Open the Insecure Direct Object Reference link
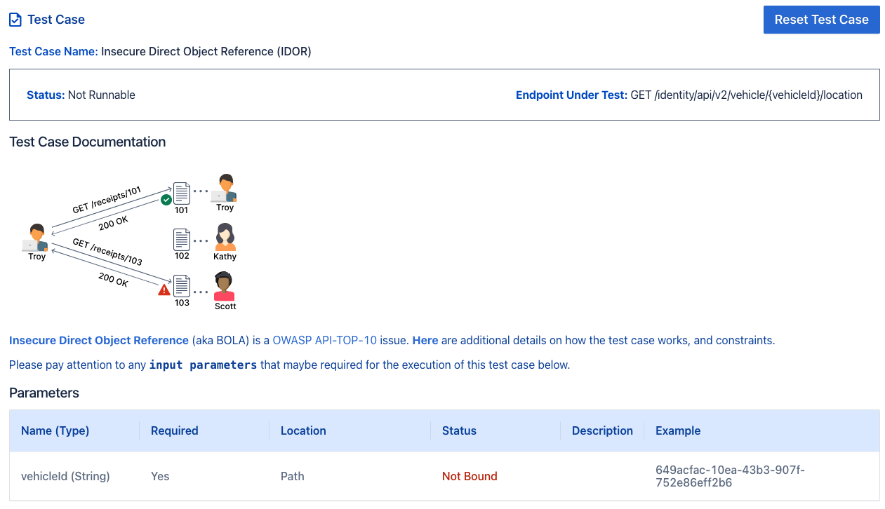Viewport: 885px width, 509px height. (x=99, y=341)
